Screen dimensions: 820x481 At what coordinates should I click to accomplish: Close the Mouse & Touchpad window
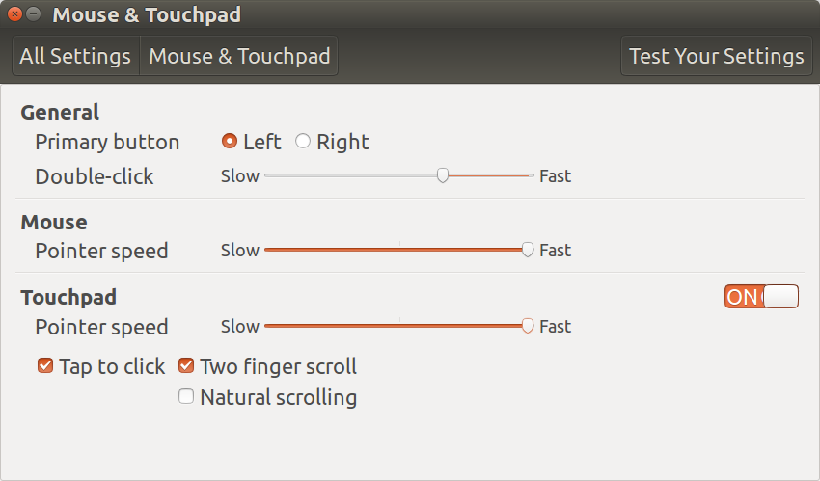tap(14, 14)
